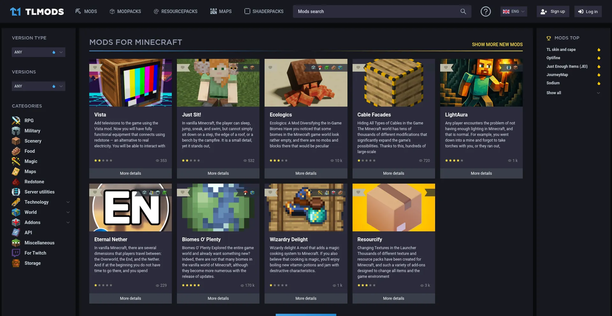
Task: Expand the Technology category chevron
Action: (68, 202)
